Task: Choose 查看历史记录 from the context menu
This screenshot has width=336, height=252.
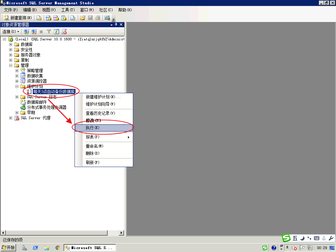Action: point(104,113)
